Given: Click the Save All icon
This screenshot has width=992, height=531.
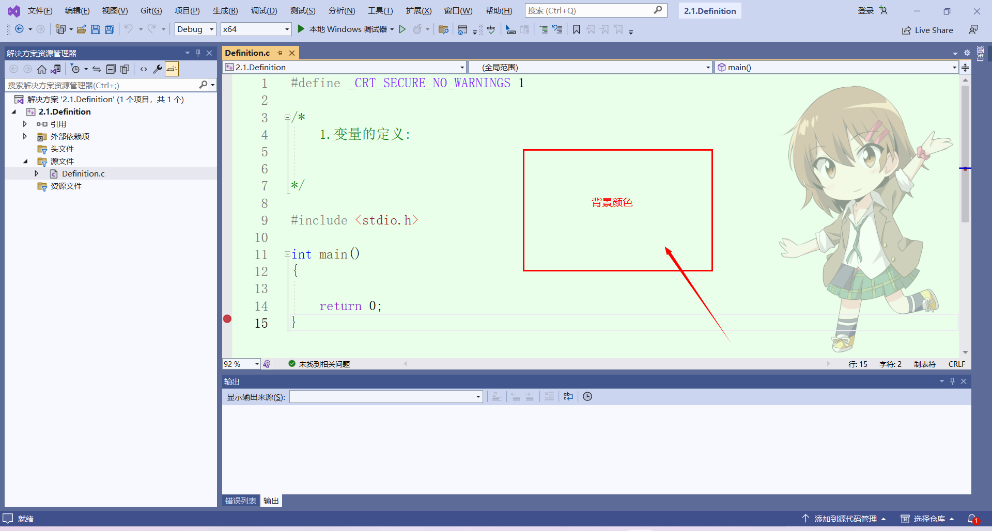Looking at the screenshot, I should (109, 29).
